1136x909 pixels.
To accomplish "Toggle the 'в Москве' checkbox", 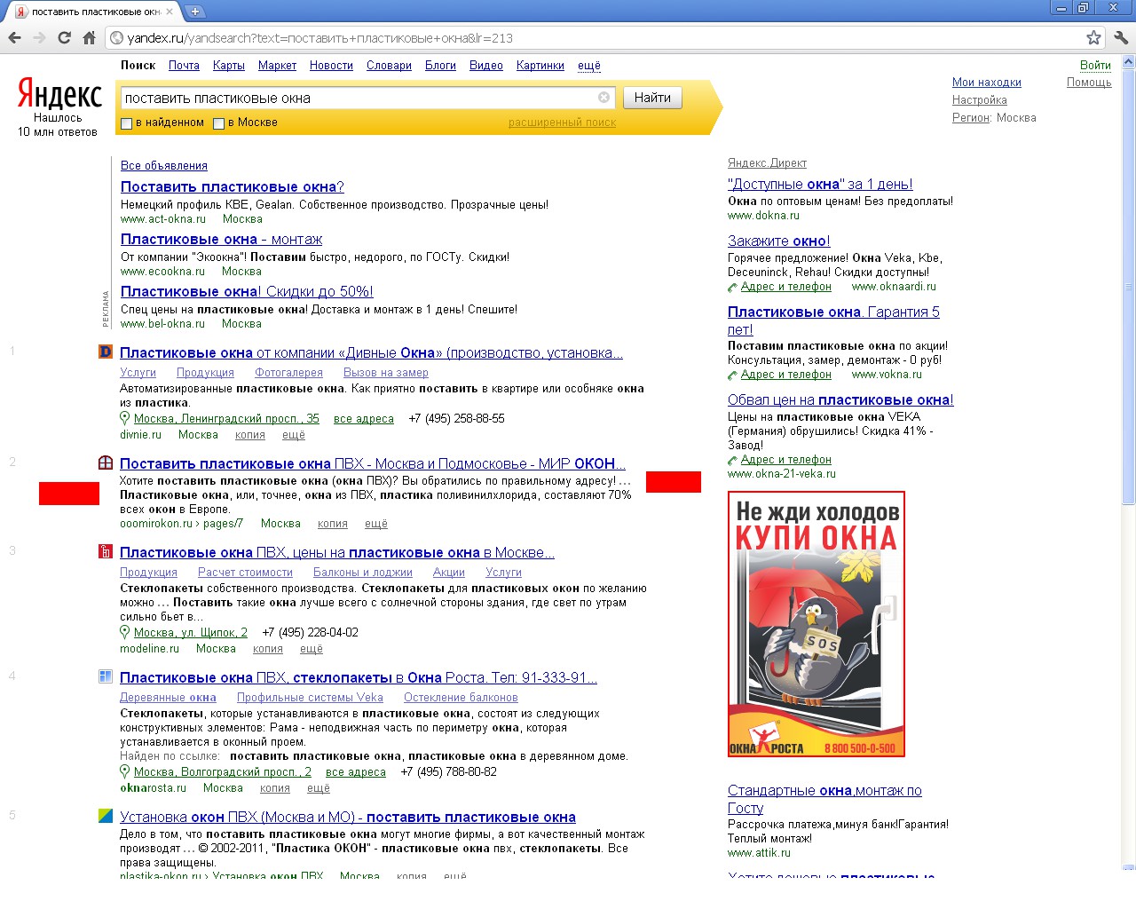I will pos(218,123).
